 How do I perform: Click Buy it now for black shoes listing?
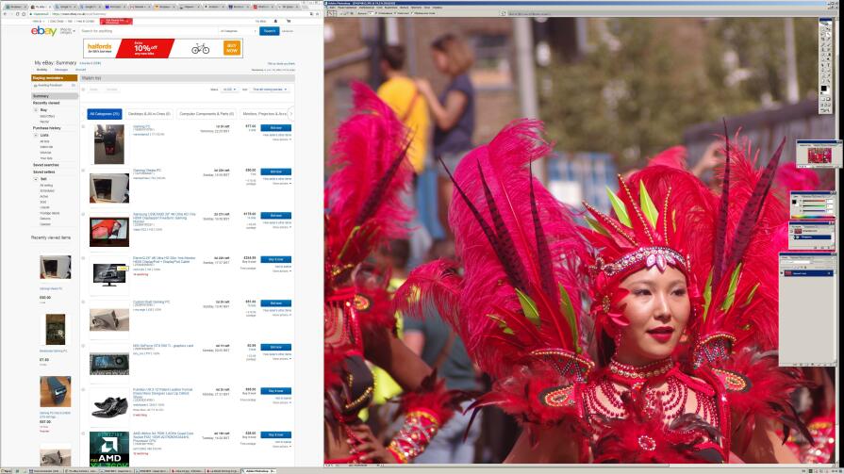(x=276, y=391)
